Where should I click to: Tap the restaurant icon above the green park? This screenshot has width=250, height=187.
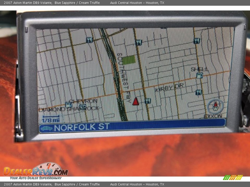tap(139, 42)
